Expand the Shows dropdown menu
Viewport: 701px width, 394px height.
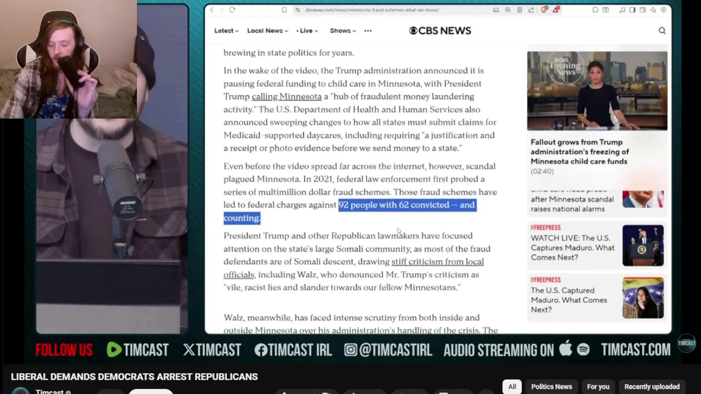pos(343,31)
